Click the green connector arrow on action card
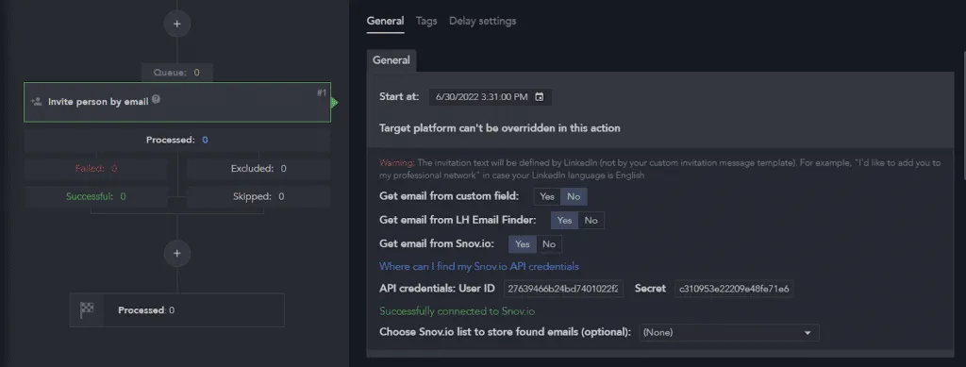Viewport: 966px width, 367px height. point(335,102)
